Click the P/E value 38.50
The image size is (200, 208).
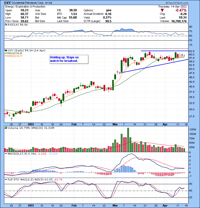pos(73,10)
